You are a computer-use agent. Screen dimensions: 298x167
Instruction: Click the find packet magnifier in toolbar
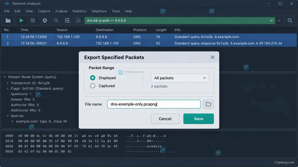tap(56, 21)
